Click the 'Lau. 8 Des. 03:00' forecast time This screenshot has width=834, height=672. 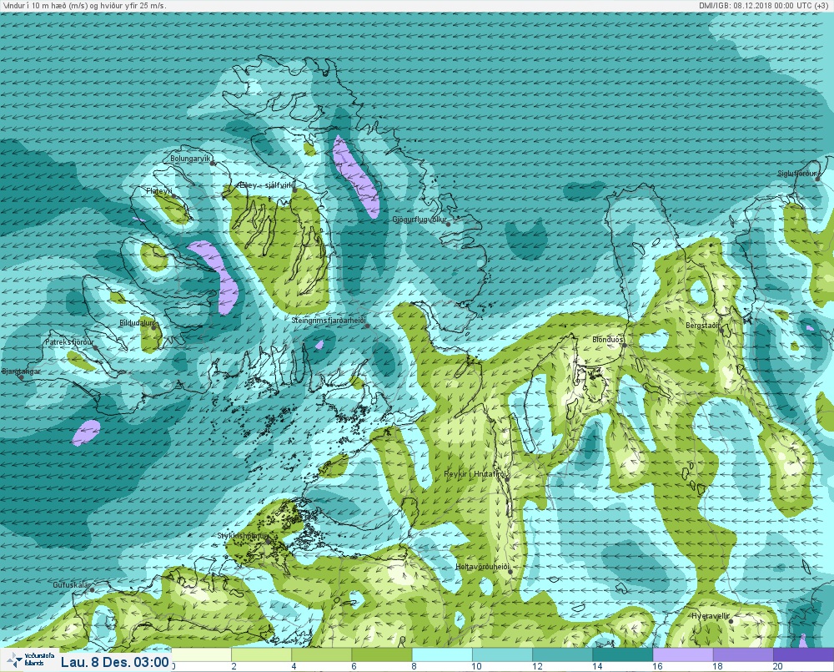click(114, 663)
